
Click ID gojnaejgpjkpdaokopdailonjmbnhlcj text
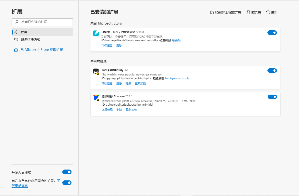(x=127, y=104)
